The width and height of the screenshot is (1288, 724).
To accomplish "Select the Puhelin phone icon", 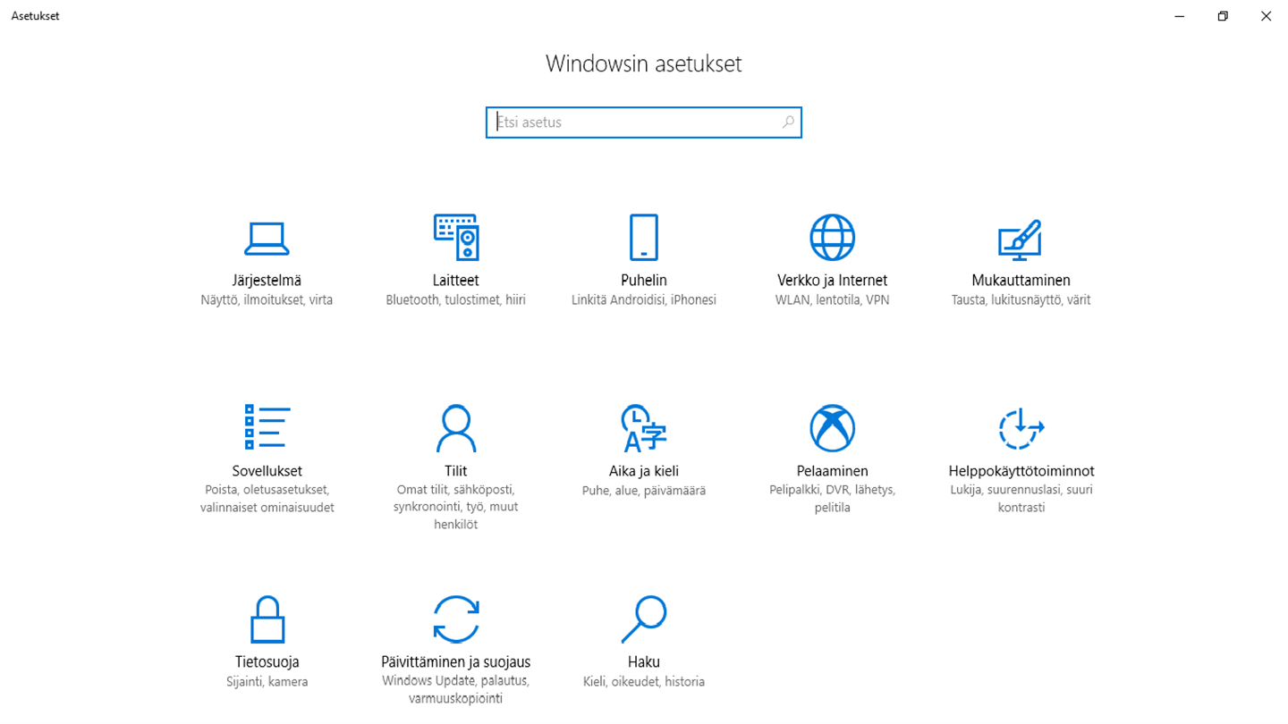I will (644, 237).
